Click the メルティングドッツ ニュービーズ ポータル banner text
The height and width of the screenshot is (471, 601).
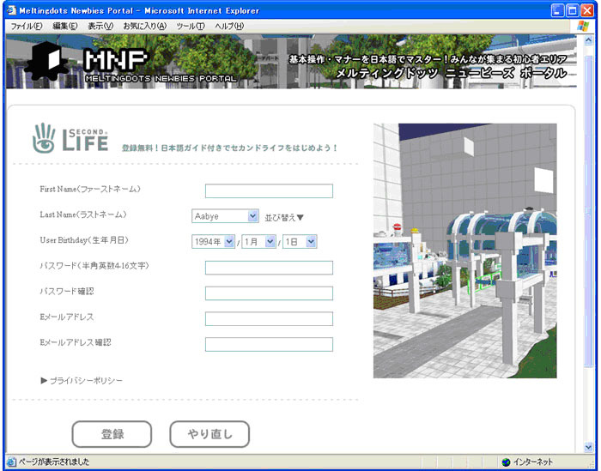pyautogui.click(x=451, y=73)
